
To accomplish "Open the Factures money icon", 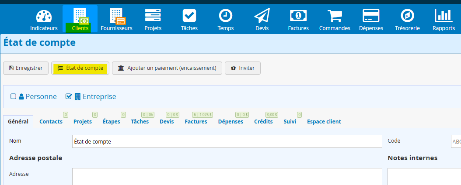I will click(298, 17).
